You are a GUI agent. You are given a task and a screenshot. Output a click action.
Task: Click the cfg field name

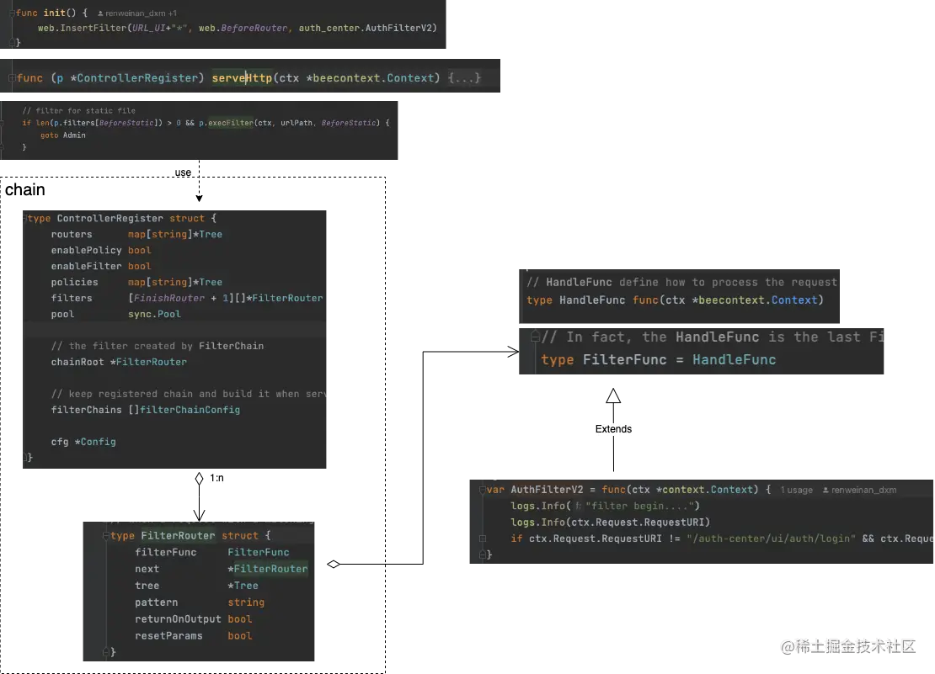(x=60, y=442)
